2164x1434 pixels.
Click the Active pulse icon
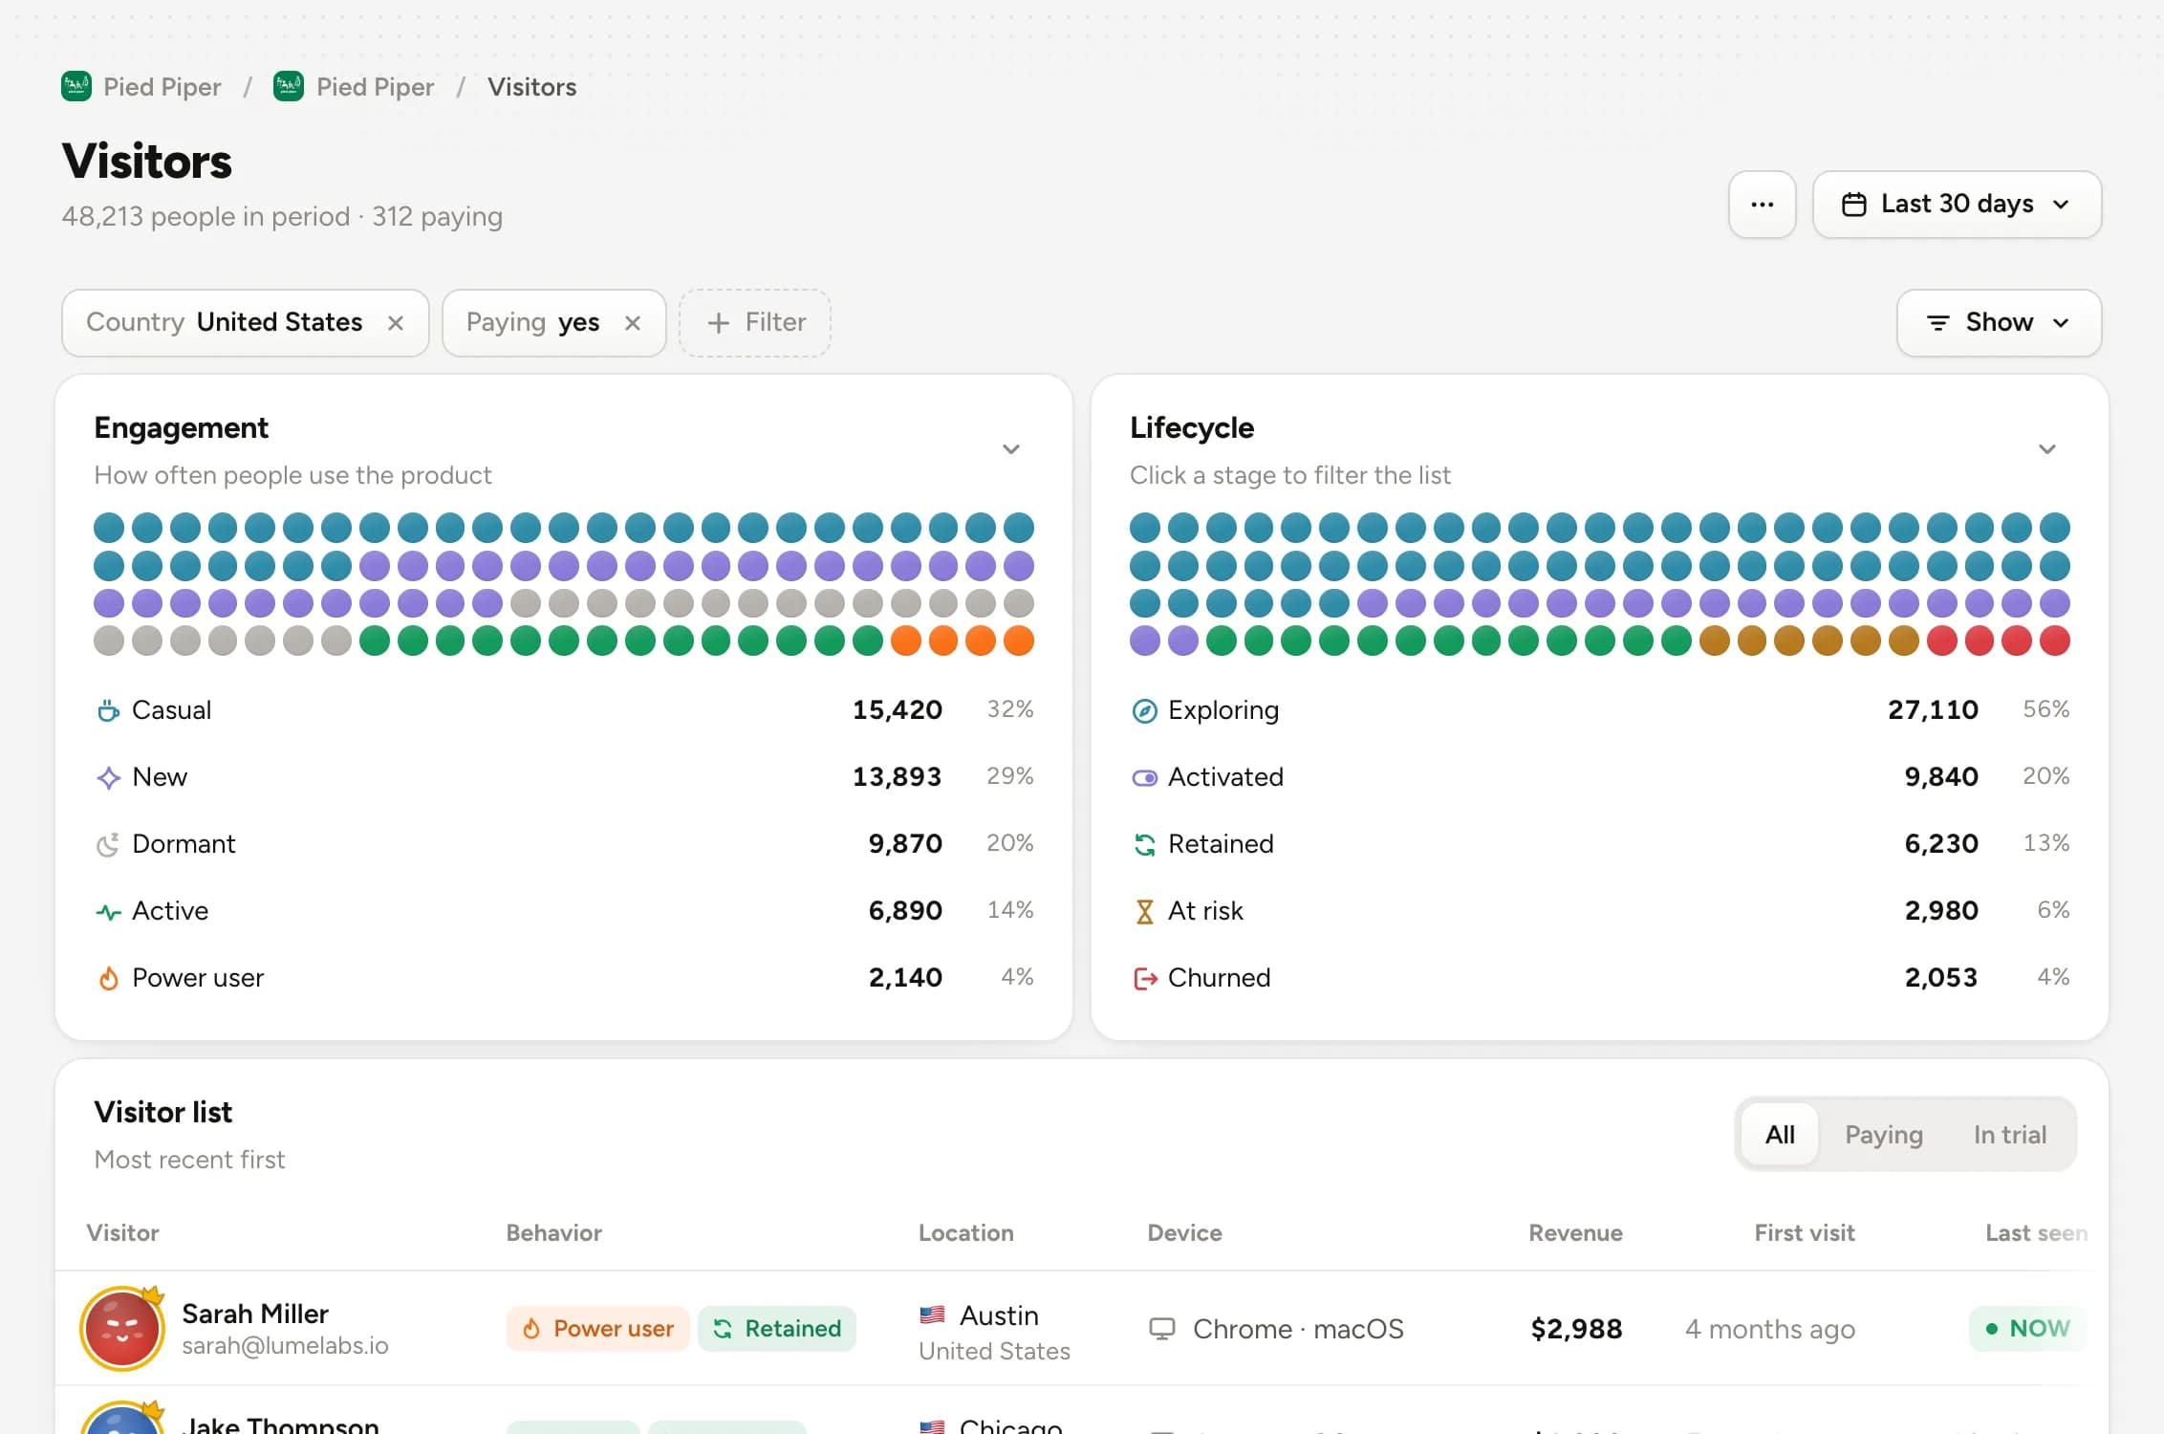pyautogui.click(x=108, y=911)
